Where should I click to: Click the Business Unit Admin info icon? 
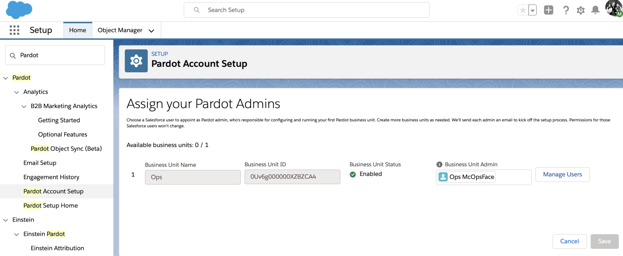439,164
